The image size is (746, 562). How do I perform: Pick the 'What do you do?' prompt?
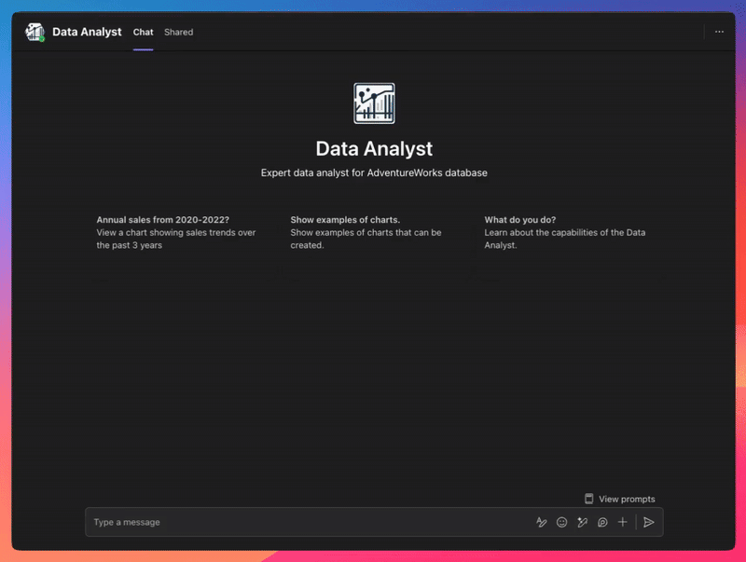[519, 220]
